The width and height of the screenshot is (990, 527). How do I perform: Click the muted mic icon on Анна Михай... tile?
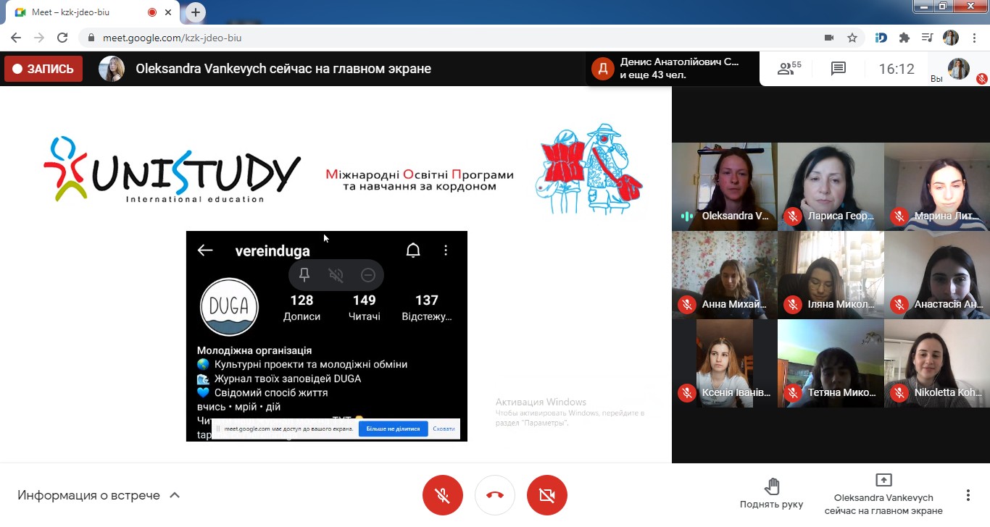point(686,305)
